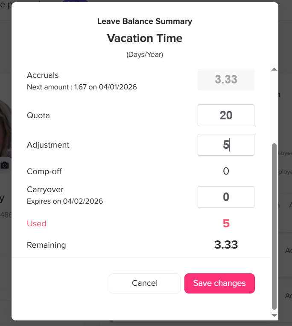
Task: Click the Comp-off value
Action: pos(226,172)
